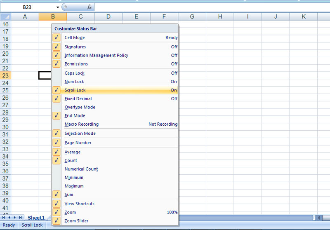This screenshot has height=230, width=330.
Task: Click inside the formula bar input
Action: click(x=212, y=7)
